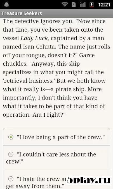Tap the SD card alert icon
Screen dimensions: 113x189
click(x=74, y=4)
